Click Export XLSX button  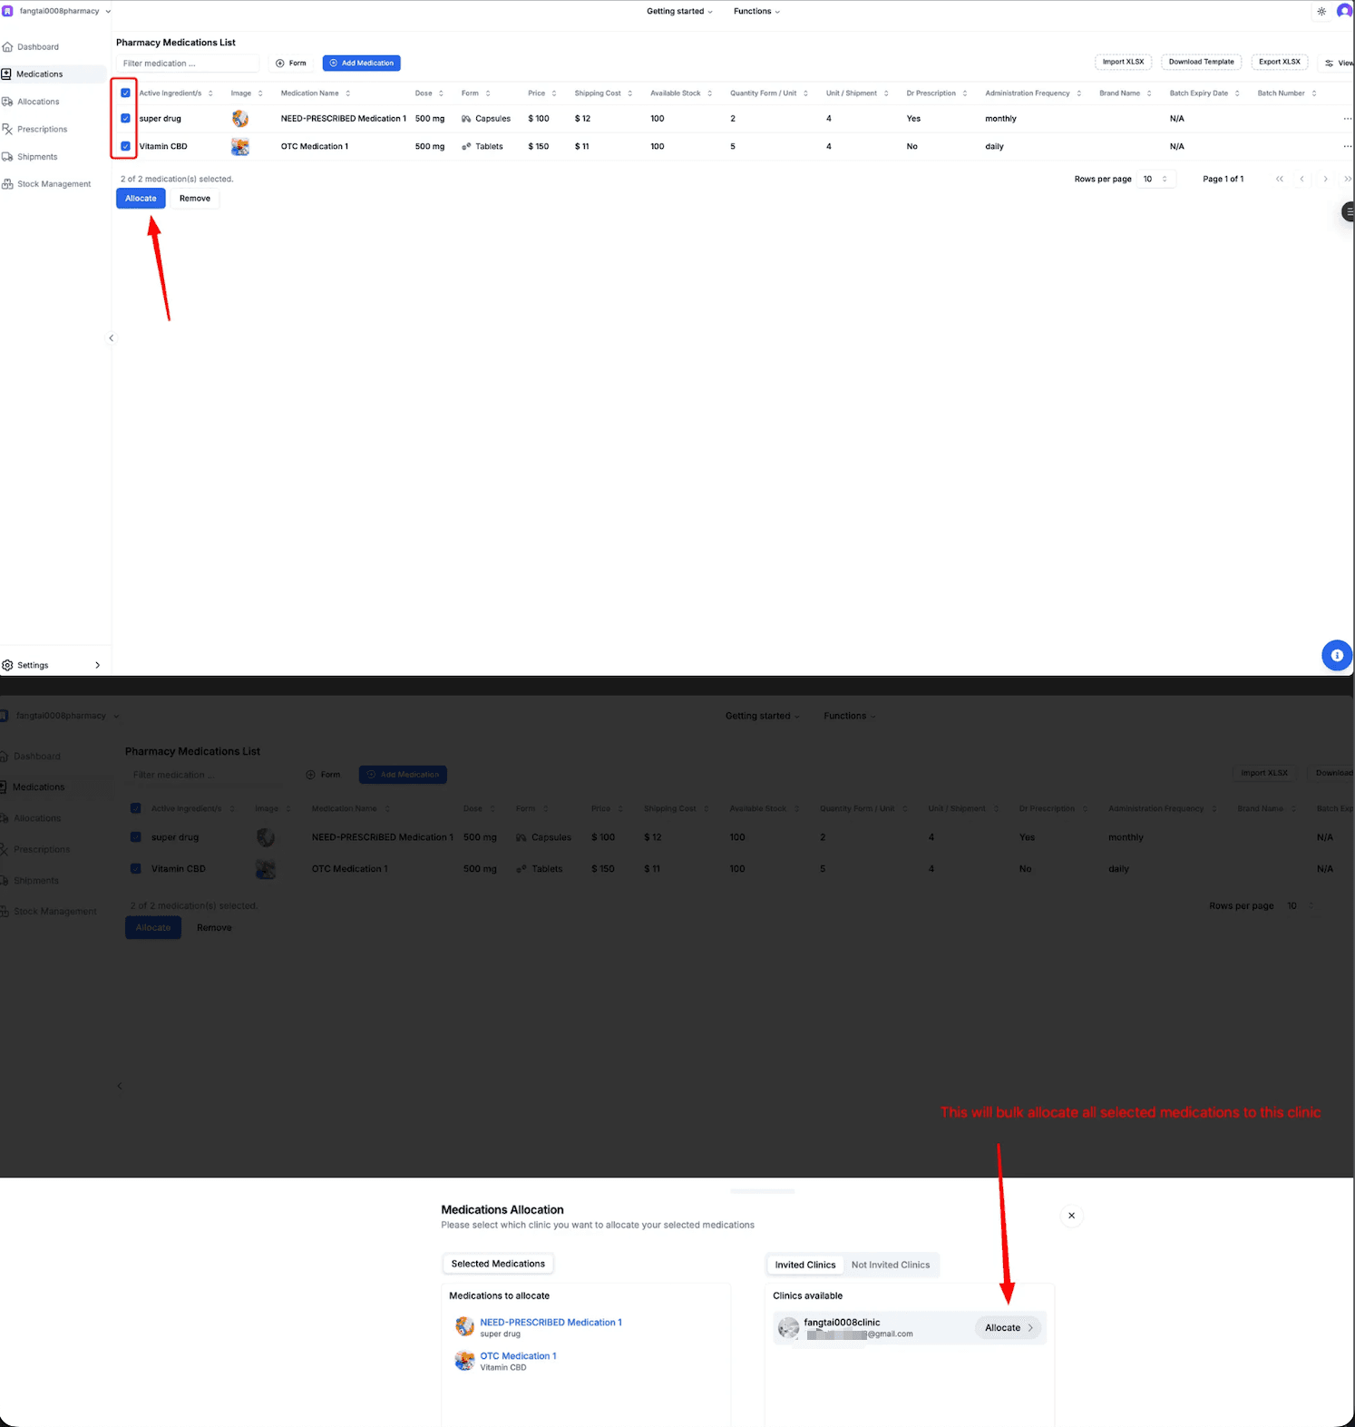[1279, 62]
